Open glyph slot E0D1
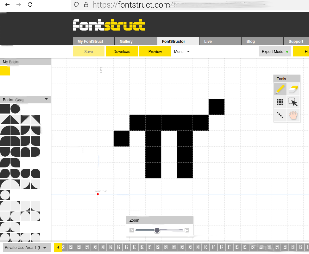This screenshot has height=254, width=309. pyautogui.click(x=103, y=247)
